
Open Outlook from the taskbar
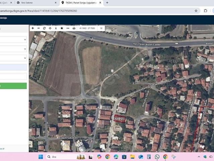[141, 157]
